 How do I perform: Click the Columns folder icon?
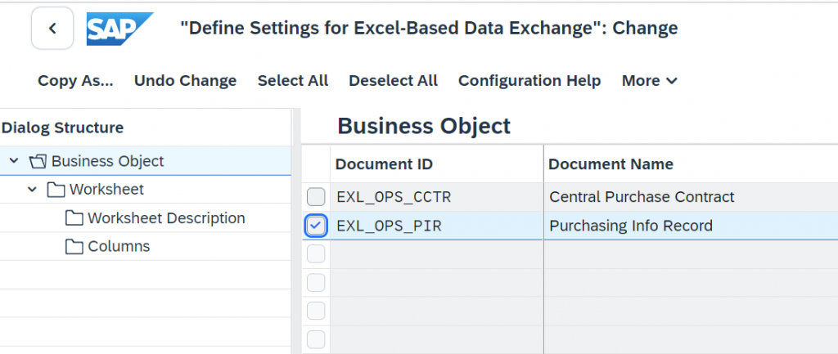point(74,246)
